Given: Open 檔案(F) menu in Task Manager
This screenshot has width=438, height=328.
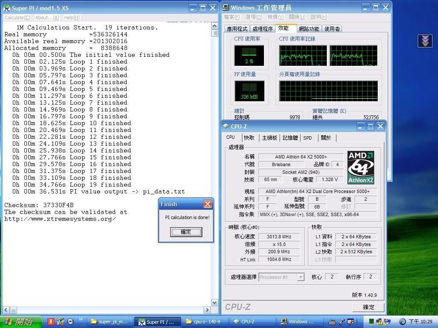Looking at the screenshot, I should click(x=232, y=17).
